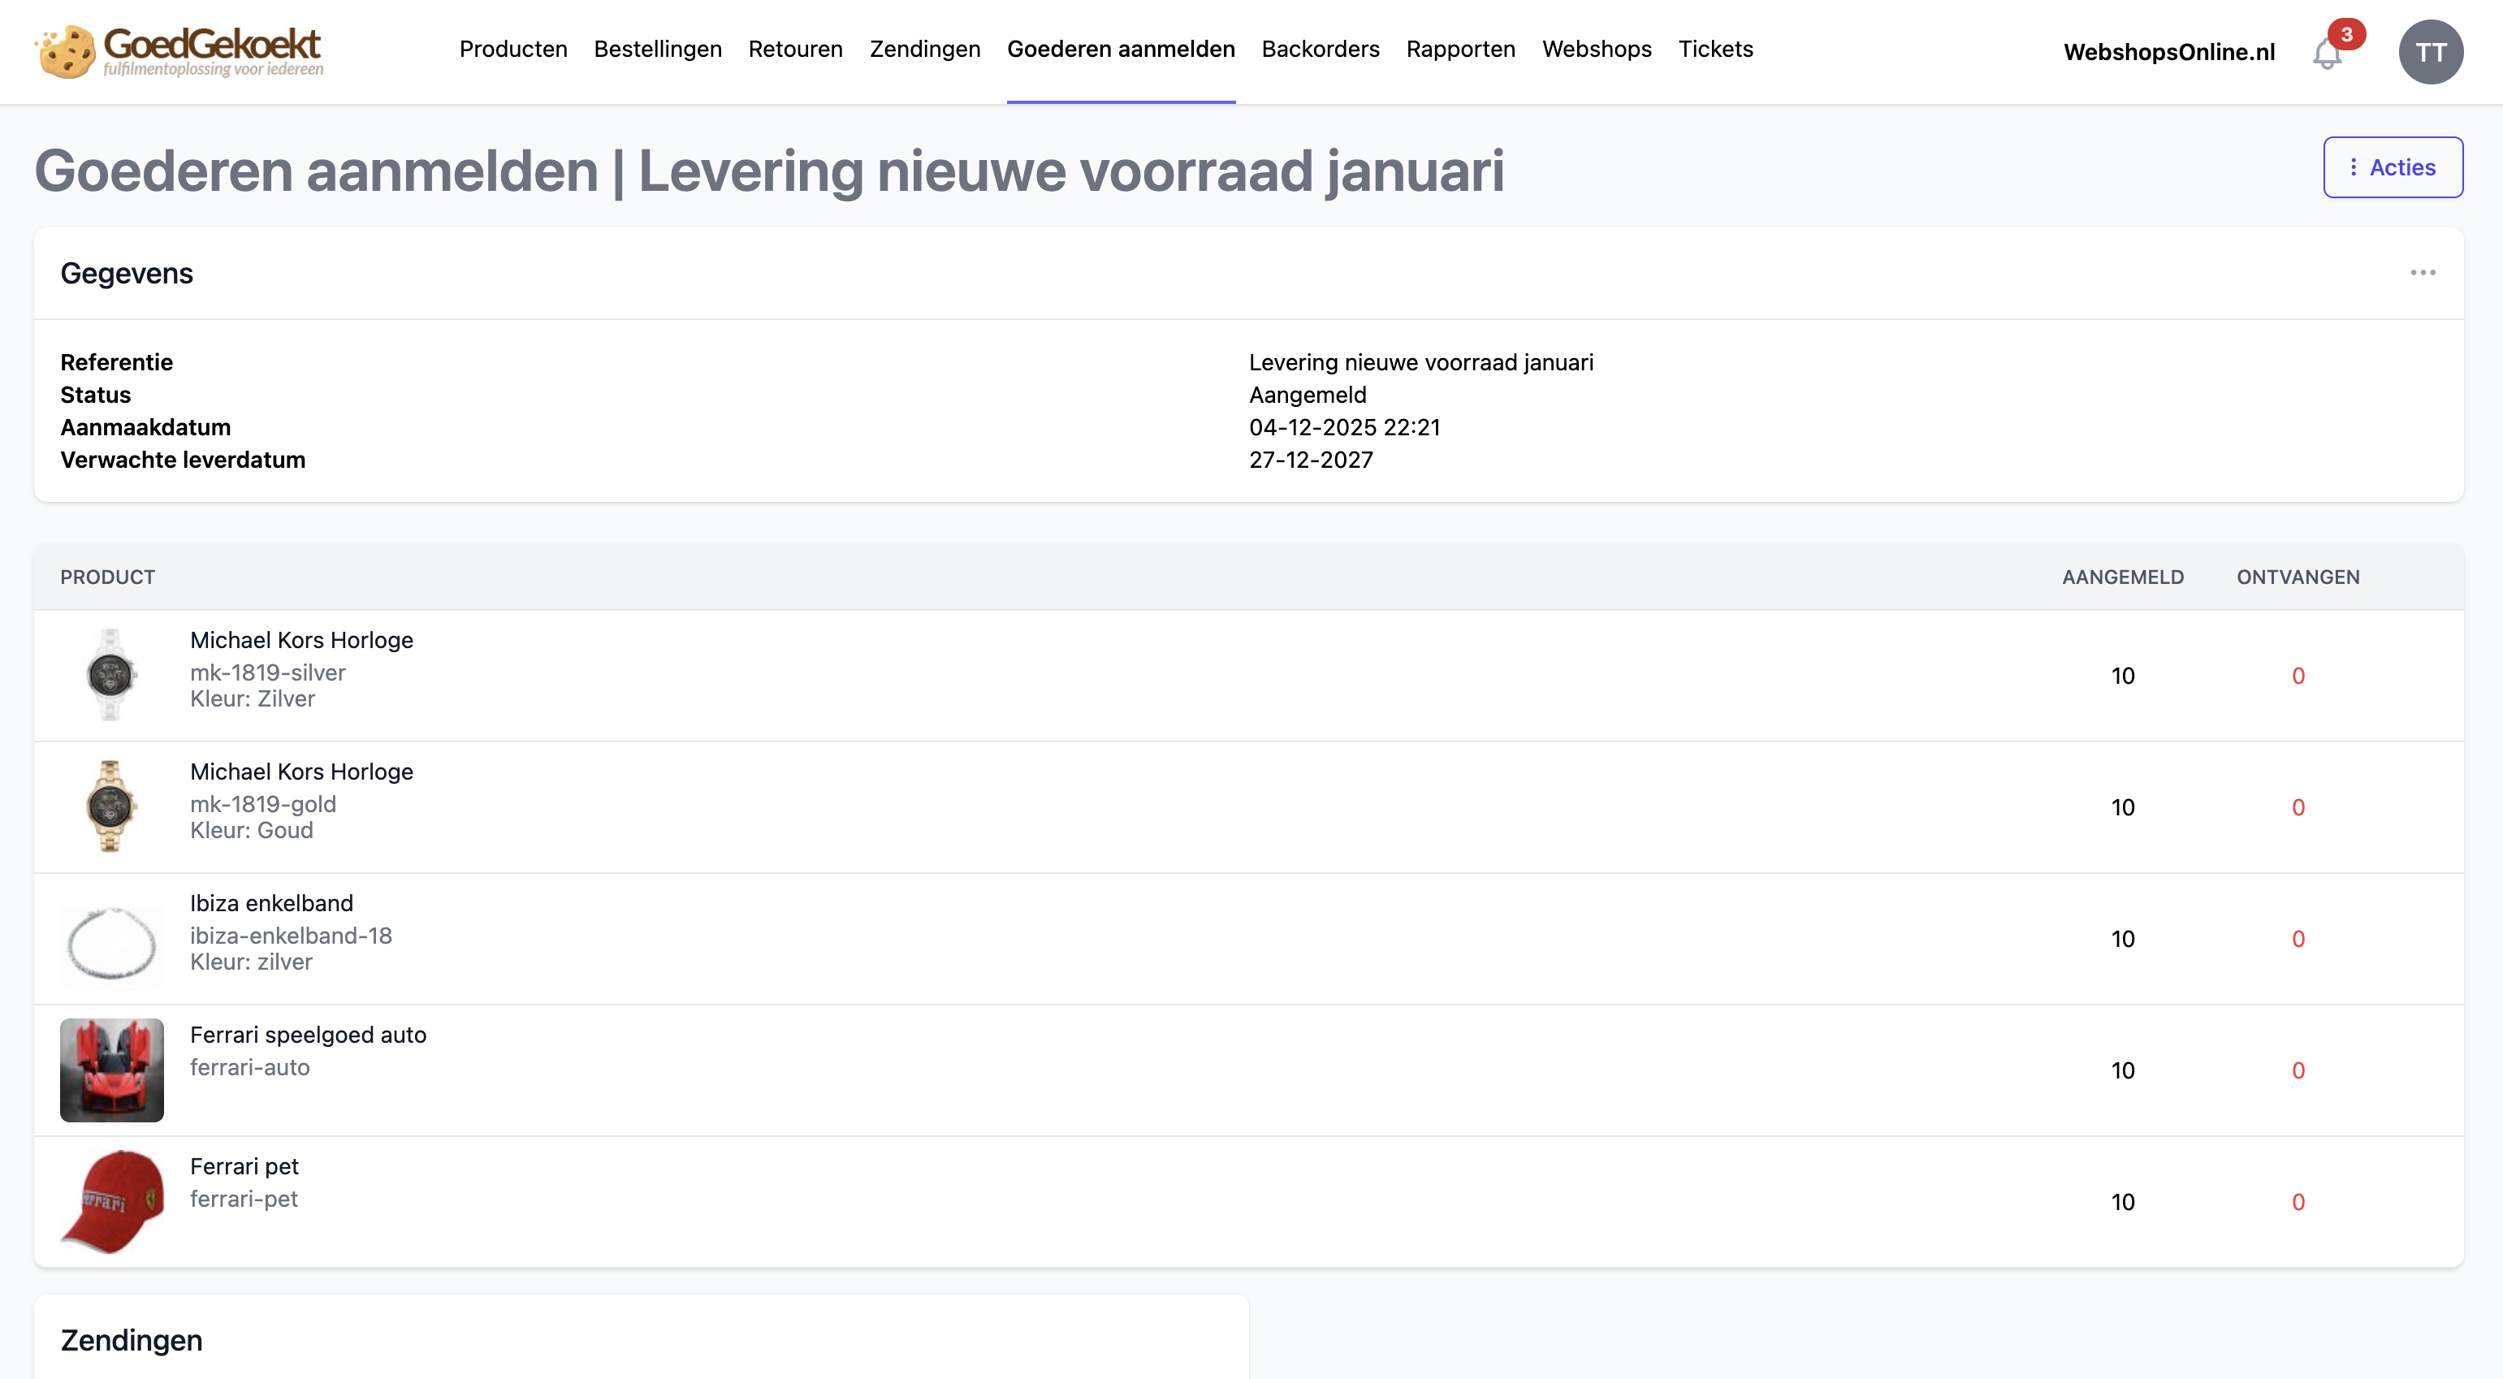Open the Tickets page
Viewport: 2503px width, 1379px height.
1715,50
